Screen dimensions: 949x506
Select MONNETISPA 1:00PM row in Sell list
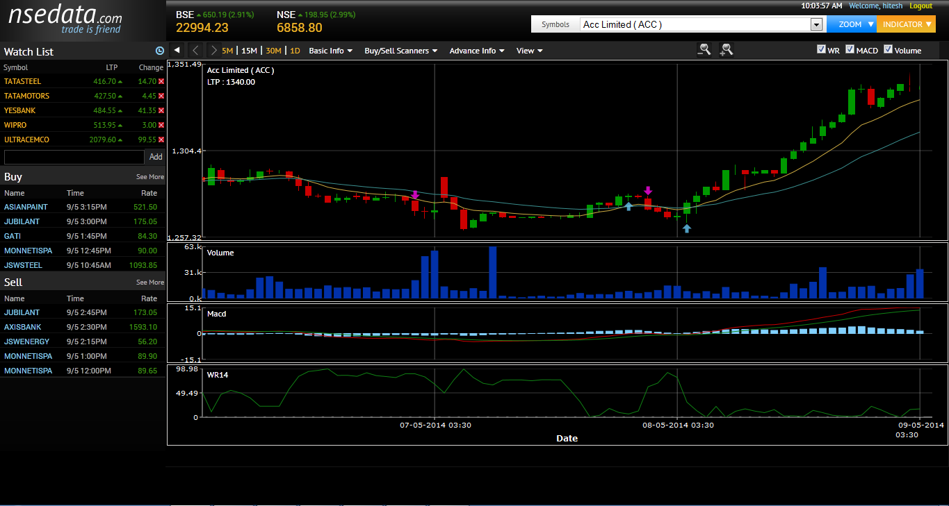[83, 356]
